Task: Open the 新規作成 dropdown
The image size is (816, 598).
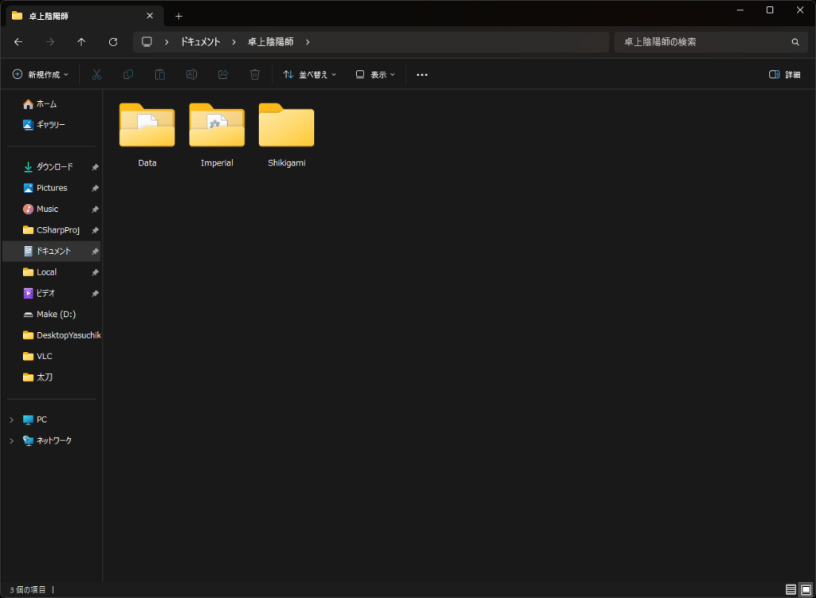Action: (41, 74)
